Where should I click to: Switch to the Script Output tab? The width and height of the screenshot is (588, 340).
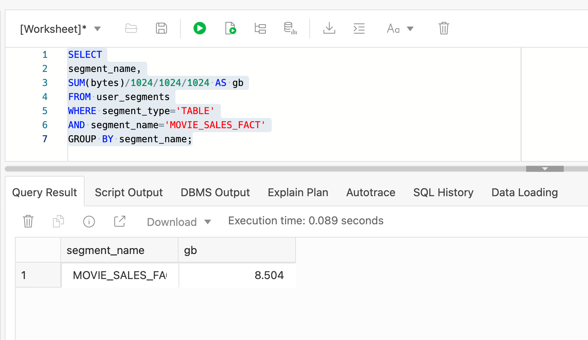(x=128, y=192)
